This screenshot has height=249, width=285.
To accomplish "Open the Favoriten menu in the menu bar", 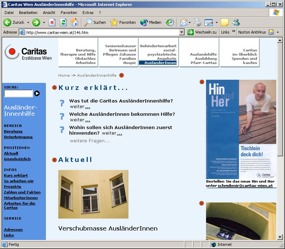I will coord(69,13).
